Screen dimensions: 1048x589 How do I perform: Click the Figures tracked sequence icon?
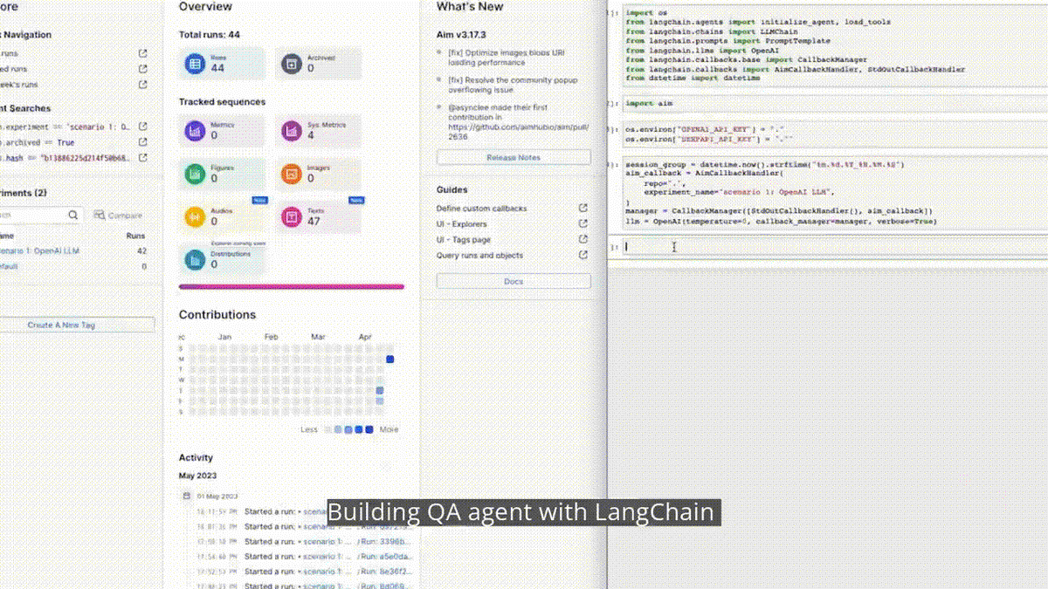point(194,174)
